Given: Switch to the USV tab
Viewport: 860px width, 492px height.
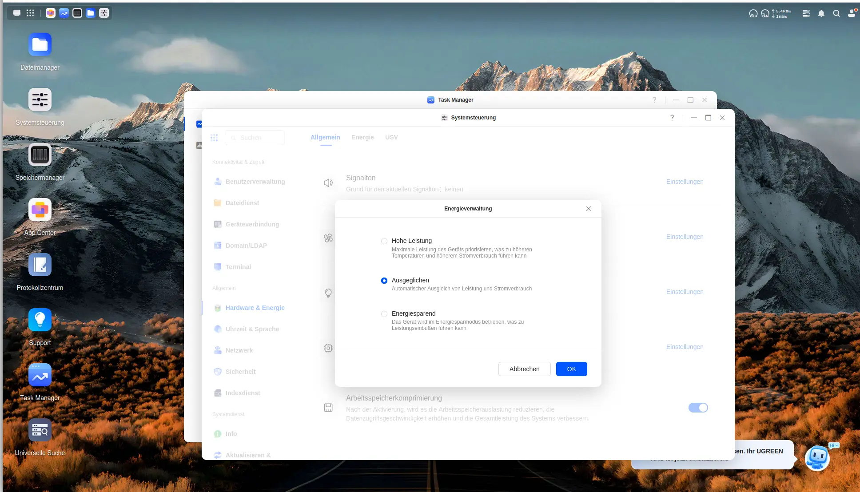Looking at the screenshot, I should click(391, 137).
